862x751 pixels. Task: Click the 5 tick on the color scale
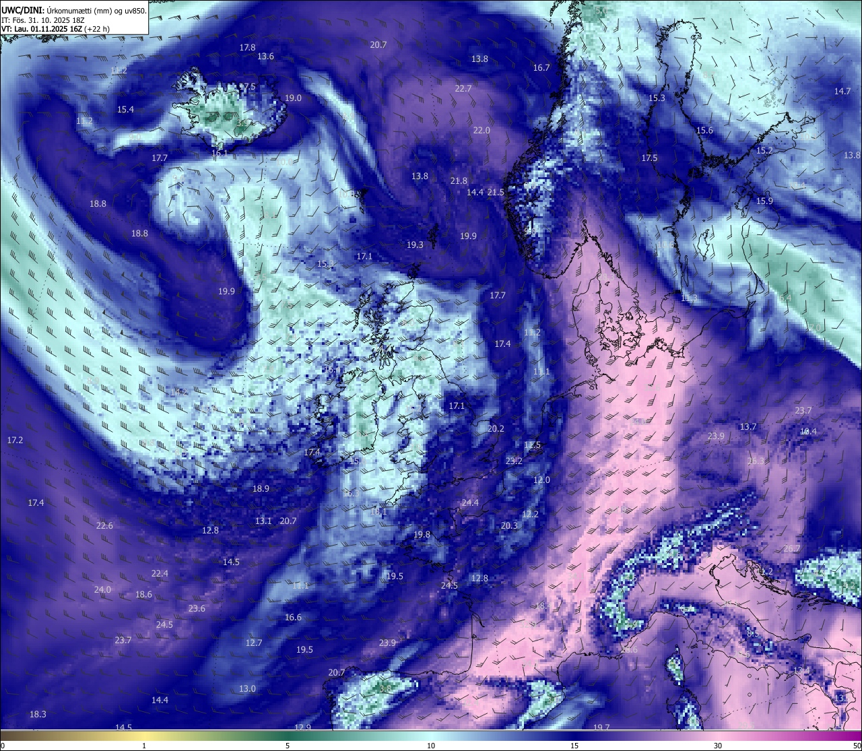click(288, 746)
